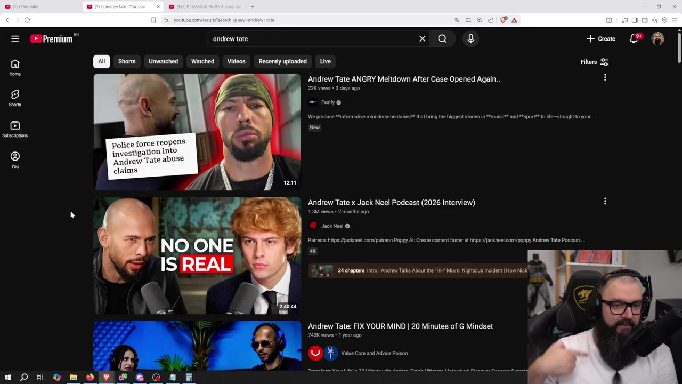Open title 'Andrew Tate ANGRY Meltdown After Case Opened Again'

(x=404, y=79)
